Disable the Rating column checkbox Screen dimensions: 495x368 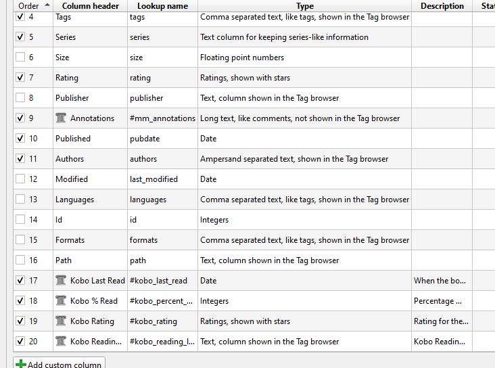click(20, 78)
